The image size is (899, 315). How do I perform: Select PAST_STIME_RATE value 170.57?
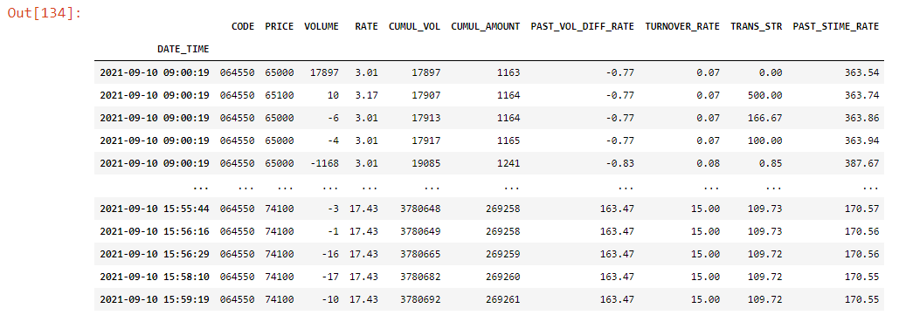pos(861,209)
